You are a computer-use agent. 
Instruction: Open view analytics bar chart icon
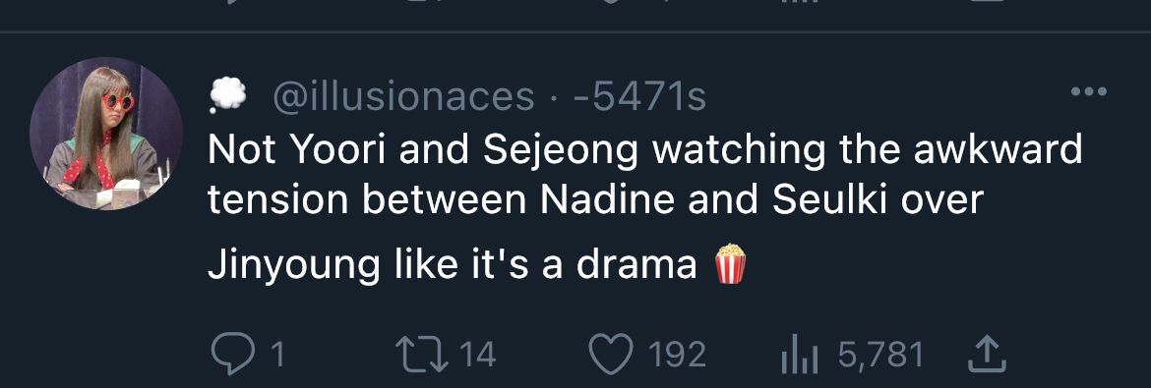click(x=800, y=355)
